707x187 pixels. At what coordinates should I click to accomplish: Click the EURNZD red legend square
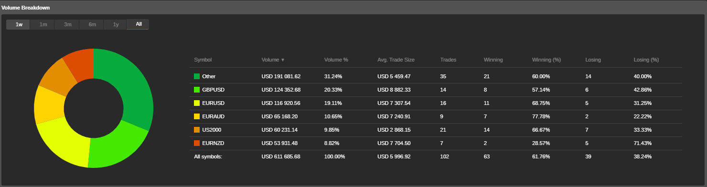[197, 143]
